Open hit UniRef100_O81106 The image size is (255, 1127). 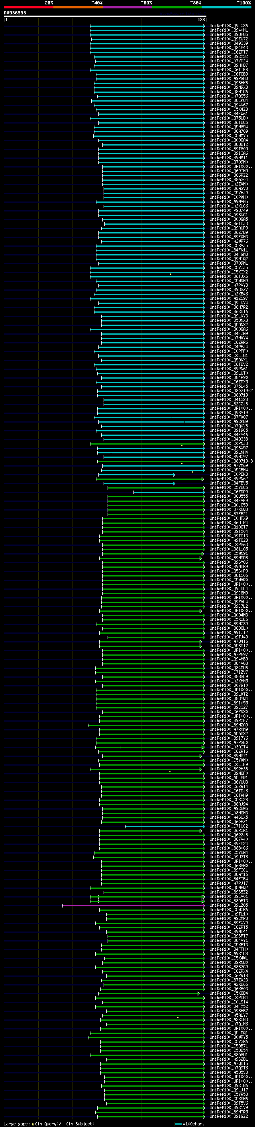click(x=229, y=576)
